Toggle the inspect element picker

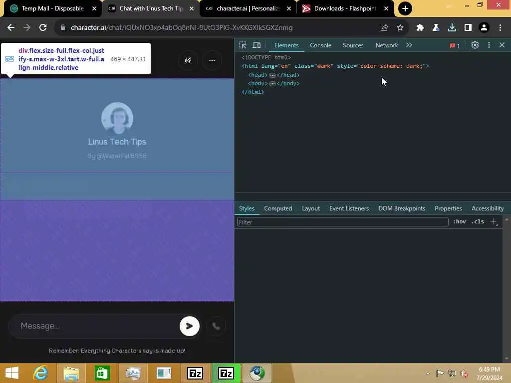243,45
